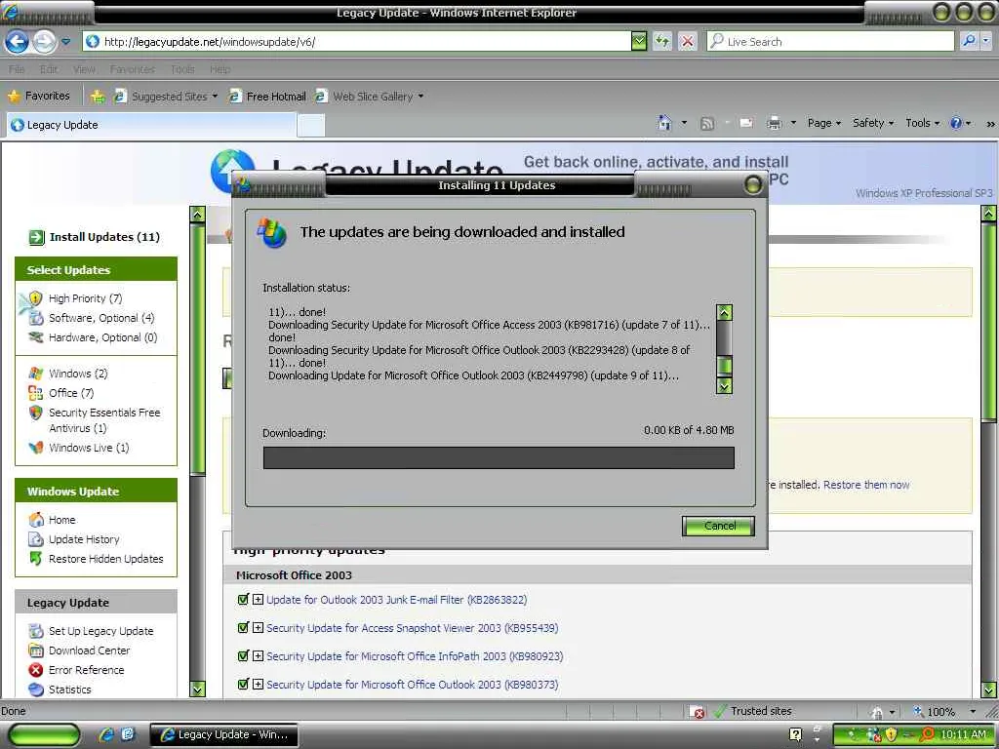This screenshot has width=999, height=749.
Task: Click Legacy Update taskbar button
Action: point(225,734)
